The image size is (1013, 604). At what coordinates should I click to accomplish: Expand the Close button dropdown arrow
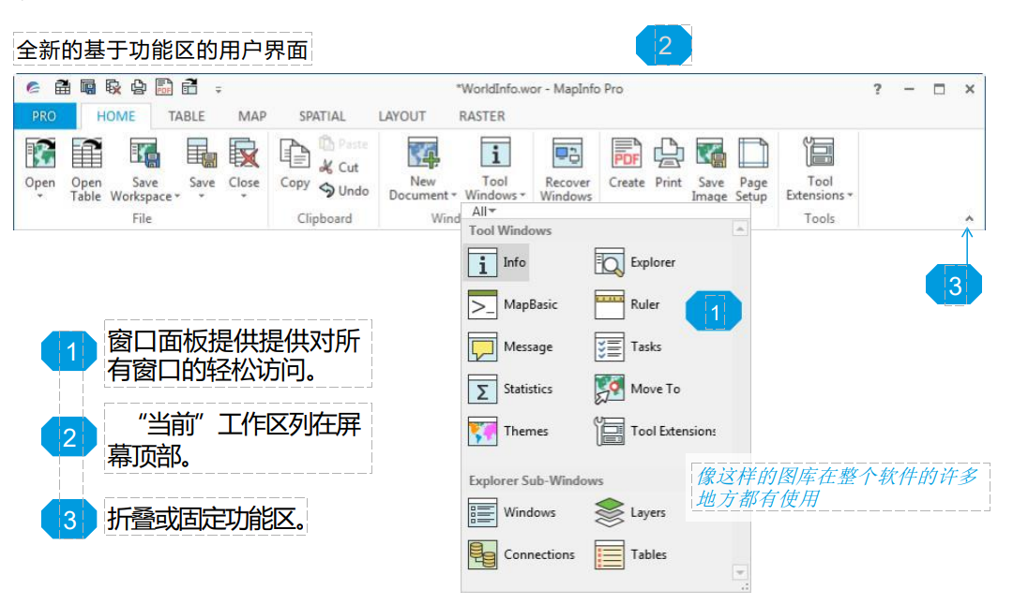(244, 196)
